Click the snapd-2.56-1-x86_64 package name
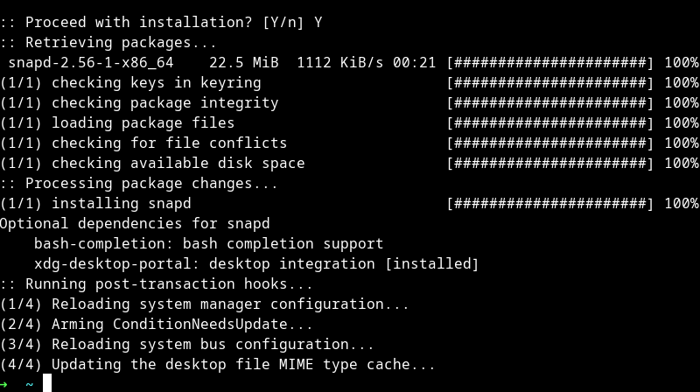The width and height of the screenshot is (700, 392). tap(91, 63)
